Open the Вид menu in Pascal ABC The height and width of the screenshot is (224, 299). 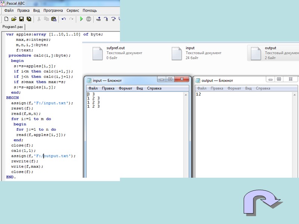point(36,10)
